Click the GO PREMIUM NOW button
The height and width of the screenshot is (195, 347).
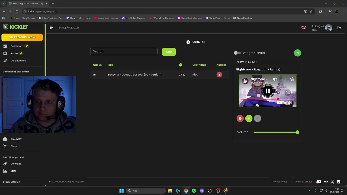click(x=22, y=37)
